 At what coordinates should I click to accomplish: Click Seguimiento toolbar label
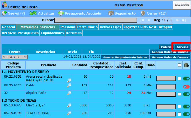pyautogui.click(x=125, y=13)
